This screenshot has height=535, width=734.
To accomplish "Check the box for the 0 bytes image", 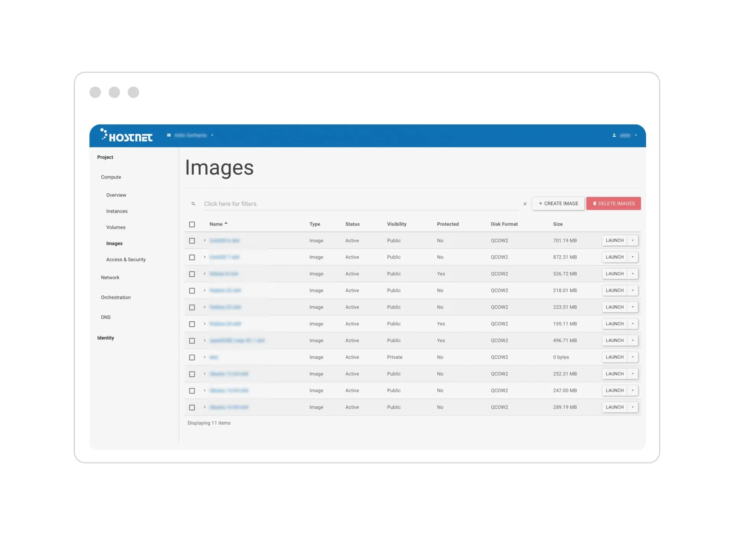I will coord(192,357).
